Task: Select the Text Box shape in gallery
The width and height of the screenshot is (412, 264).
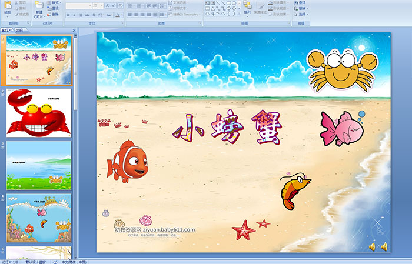Action: coord(207,3)
